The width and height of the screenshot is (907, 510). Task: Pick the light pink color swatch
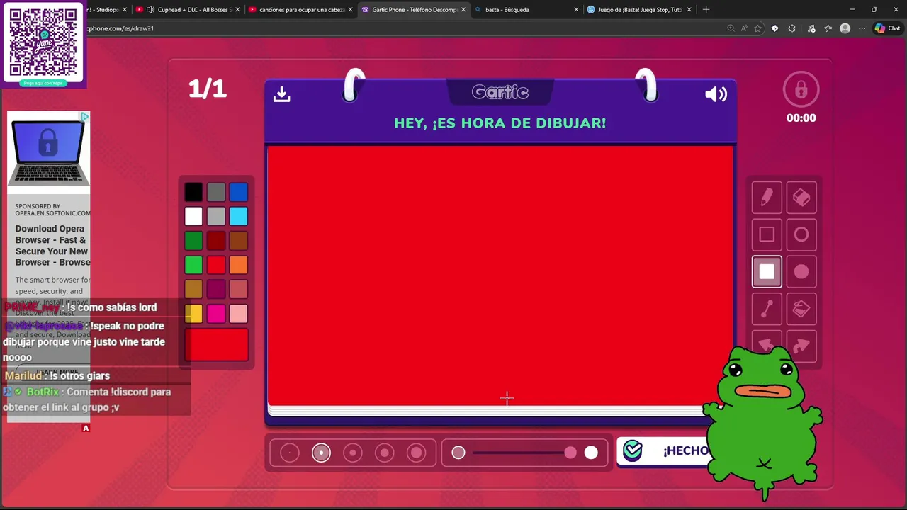[239, 314]
